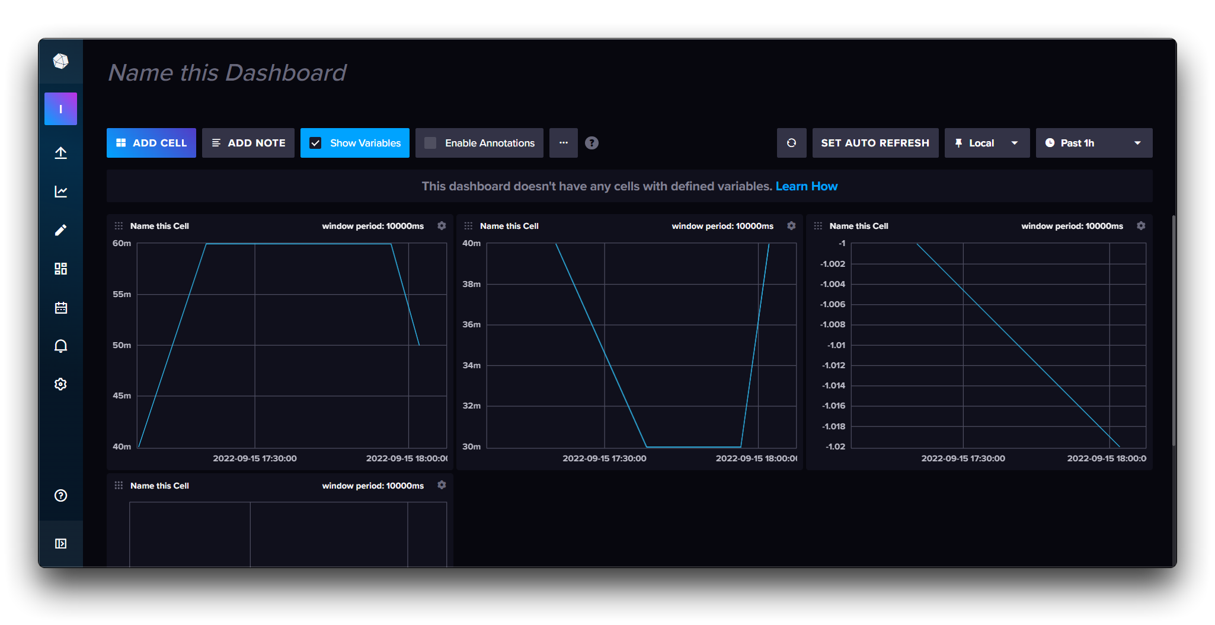Grab drag handle of second cell (40m chart)

468,226
